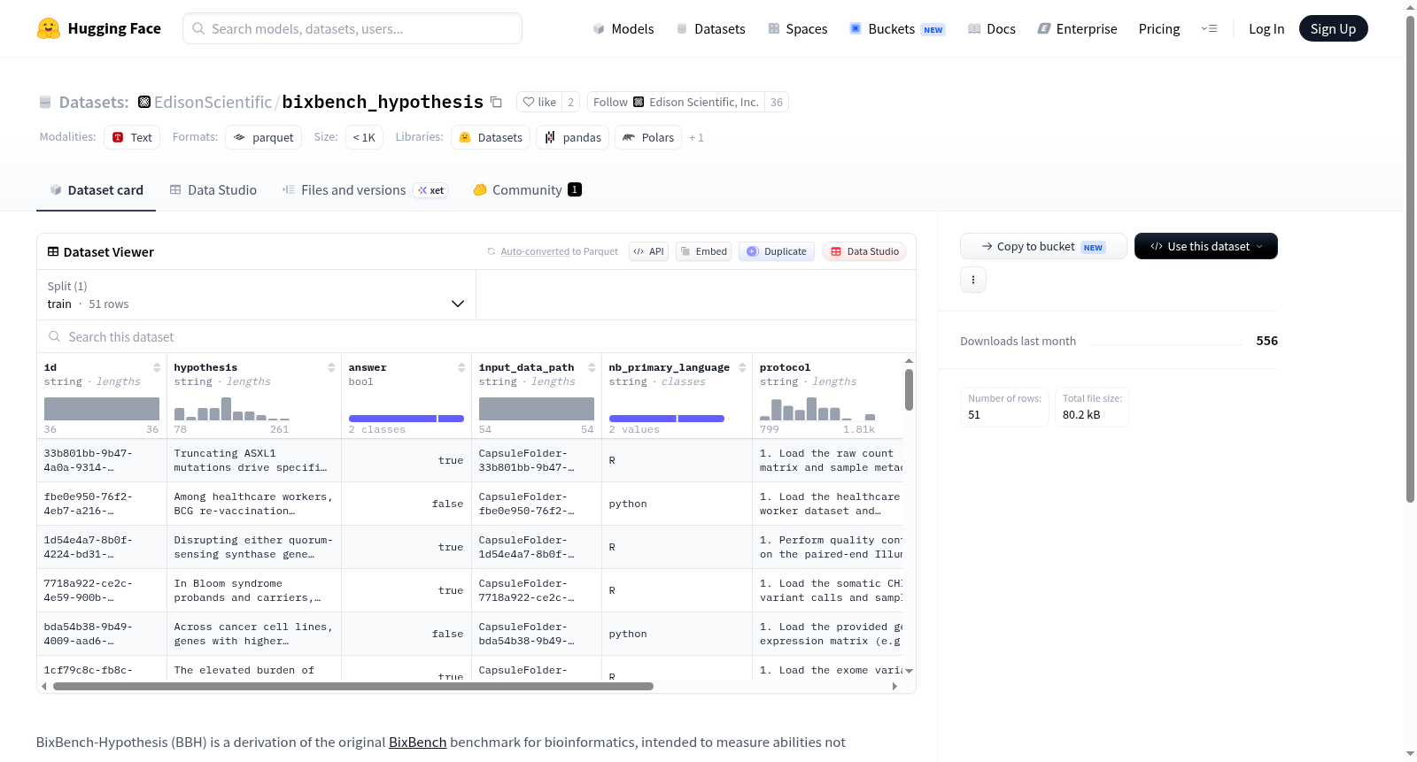Select the <1K size tag
The height and width of the screenshot is (762, 1417).
pos(364,137)
